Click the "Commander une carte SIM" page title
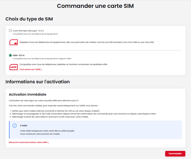Screen dimensions: 191x159 (95, 6)
